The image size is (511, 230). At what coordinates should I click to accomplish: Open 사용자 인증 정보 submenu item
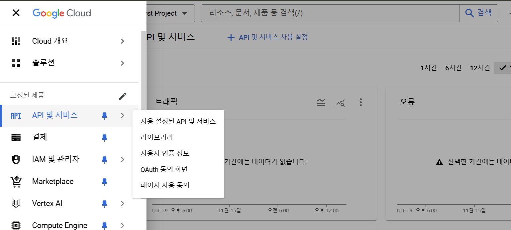click(x=178, y=153)
